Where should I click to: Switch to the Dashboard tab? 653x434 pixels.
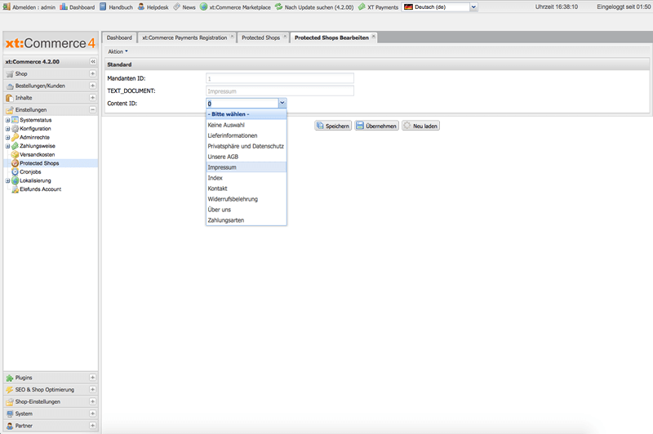[x=119, y=38]
